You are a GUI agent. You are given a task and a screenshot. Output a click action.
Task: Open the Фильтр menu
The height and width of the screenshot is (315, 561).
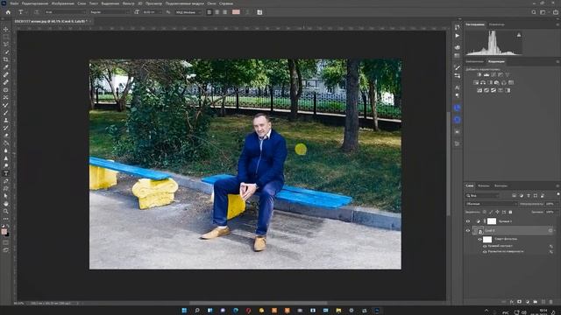129,3
